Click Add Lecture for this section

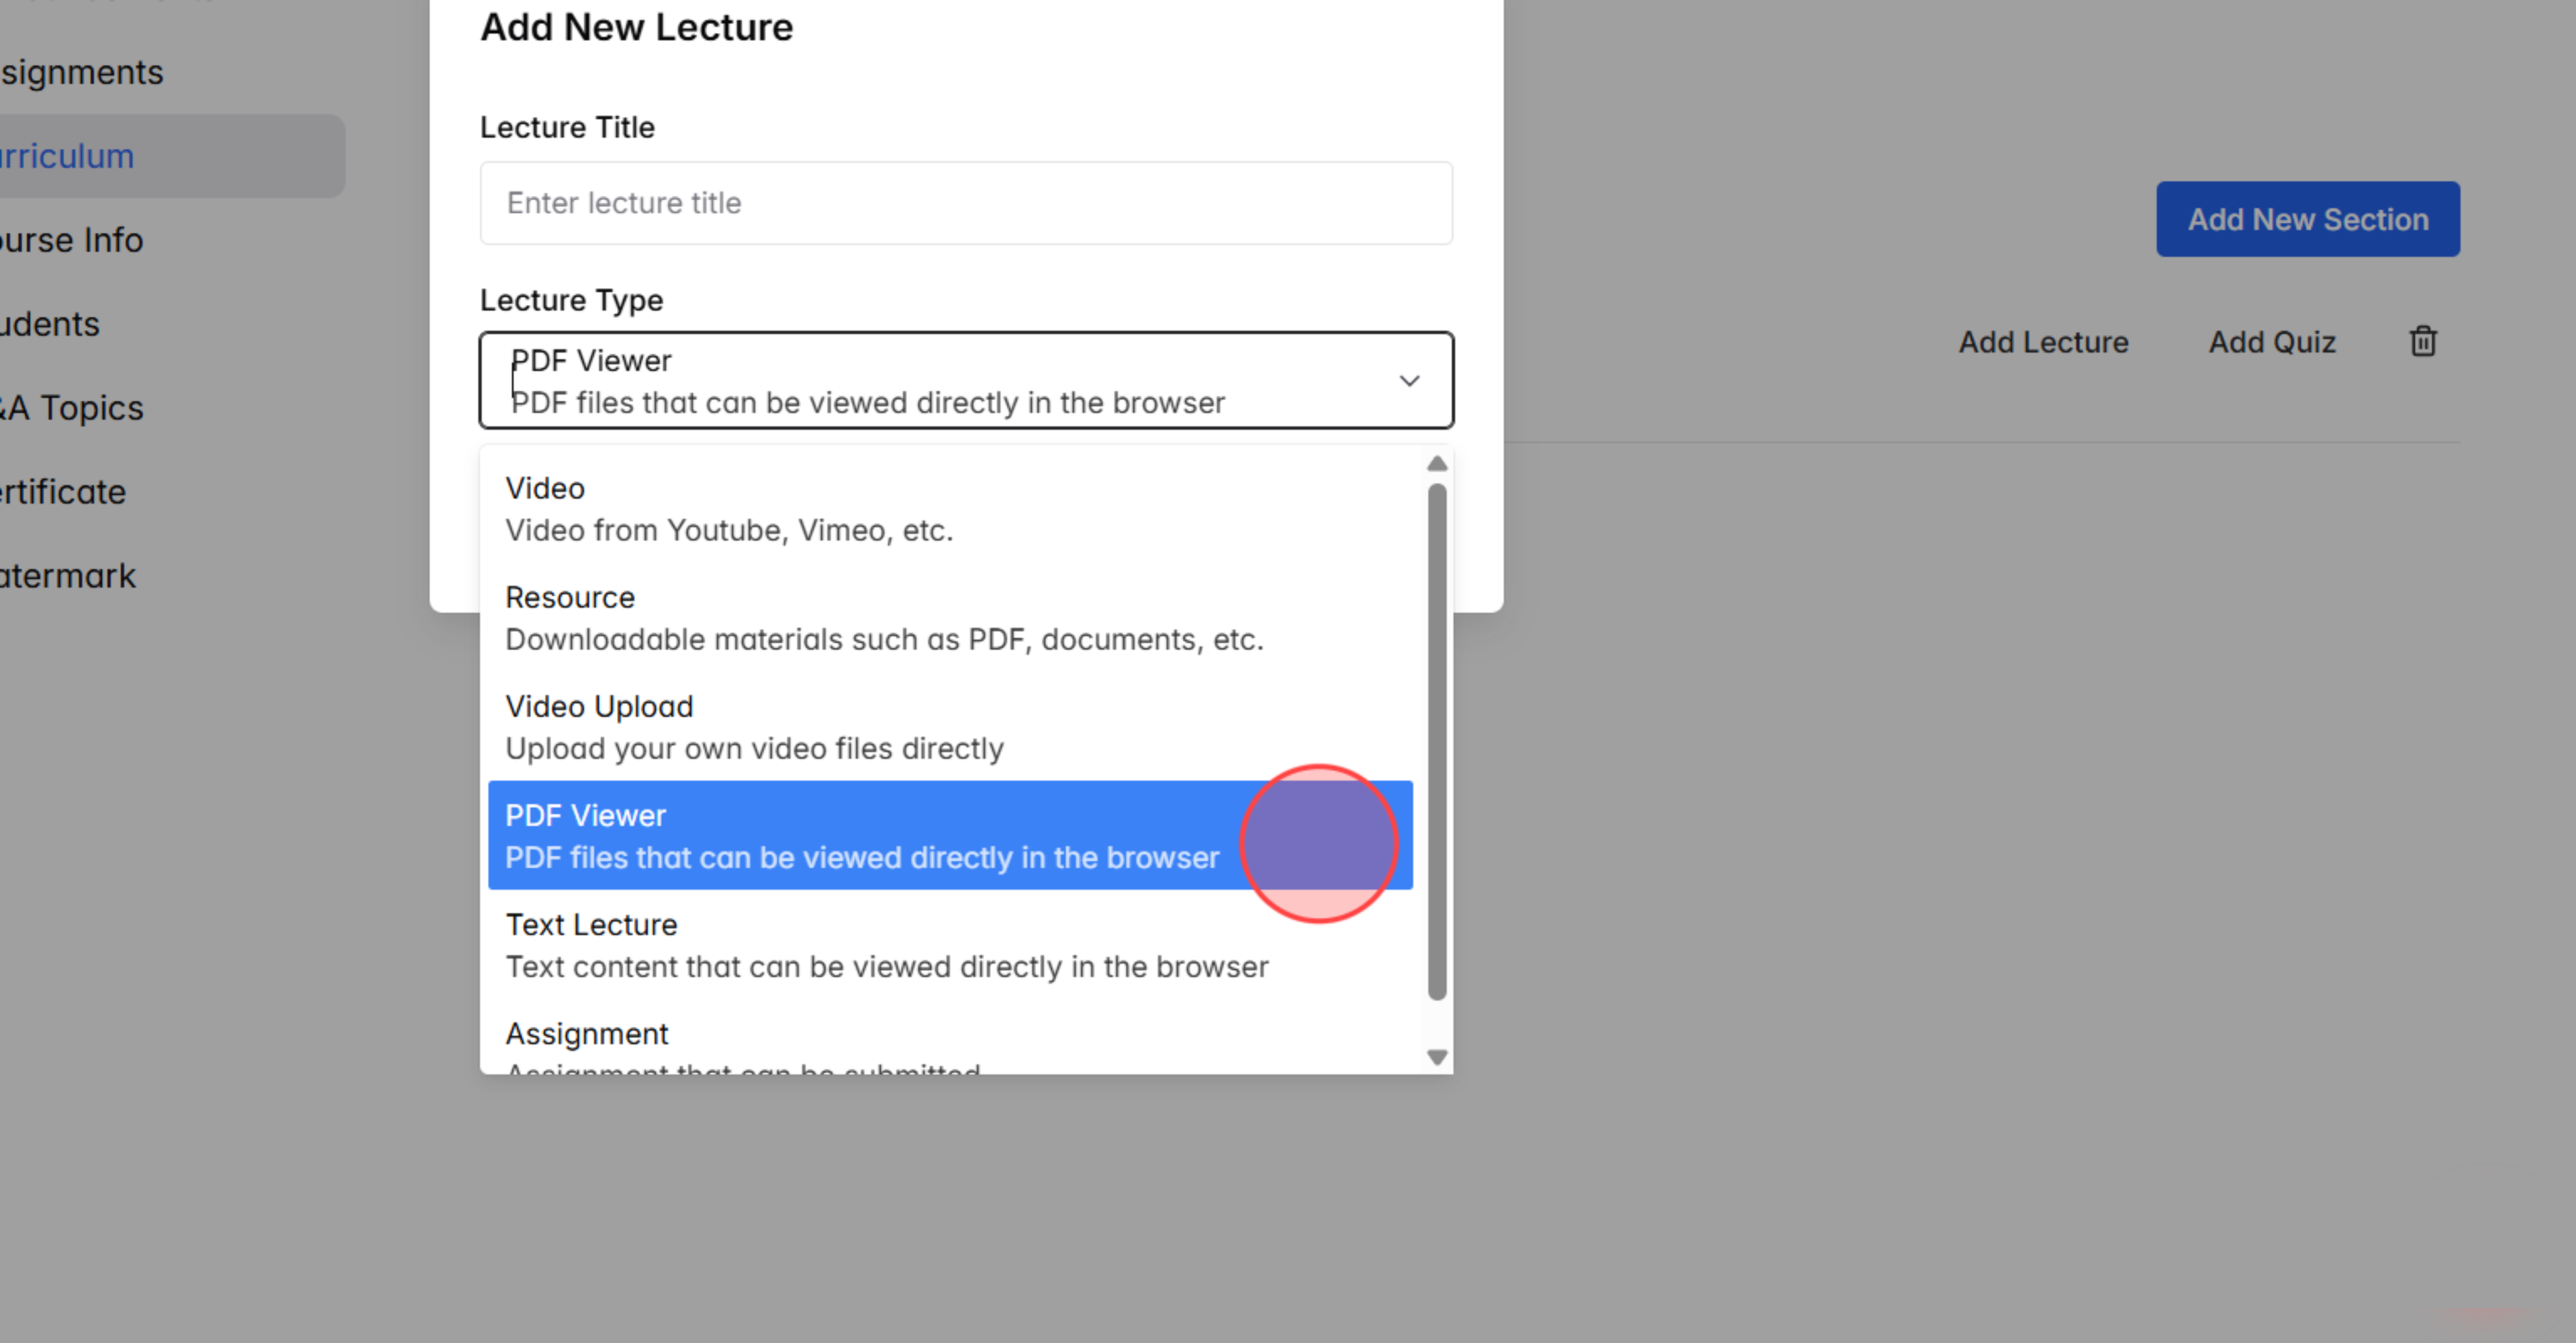[2042, 341]
